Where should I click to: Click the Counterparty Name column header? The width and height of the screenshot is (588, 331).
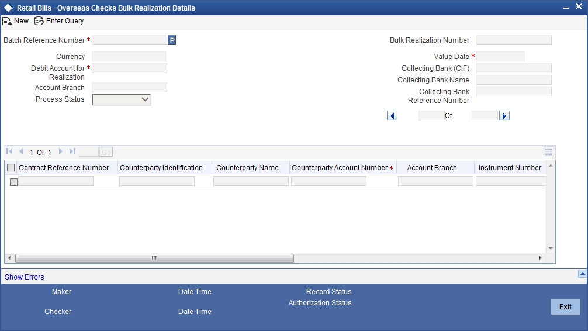point(247,168)
